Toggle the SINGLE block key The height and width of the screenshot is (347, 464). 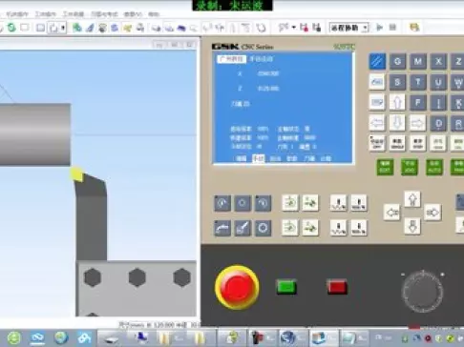click(397, 143)
